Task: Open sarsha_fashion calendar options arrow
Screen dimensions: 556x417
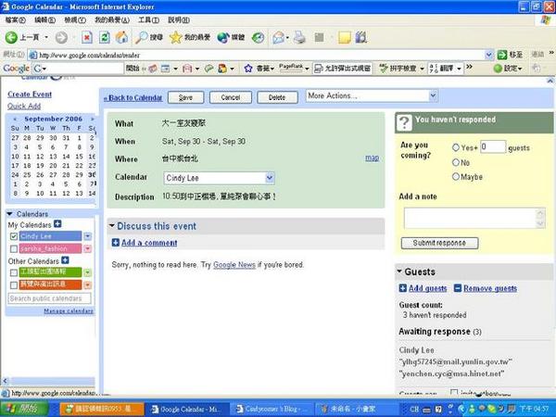Action: tap(88, 248)
